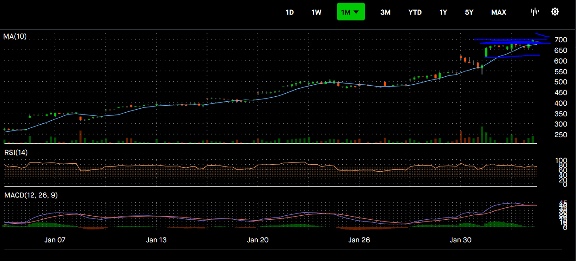Viewport: 576px width, 261px height.
Task: Click the MACD(12, 26, 9) label
Action: [31, 195]
